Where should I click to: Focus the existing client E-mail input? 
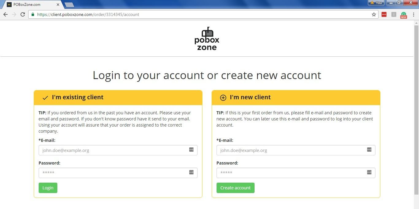click(x=118, y=150)
